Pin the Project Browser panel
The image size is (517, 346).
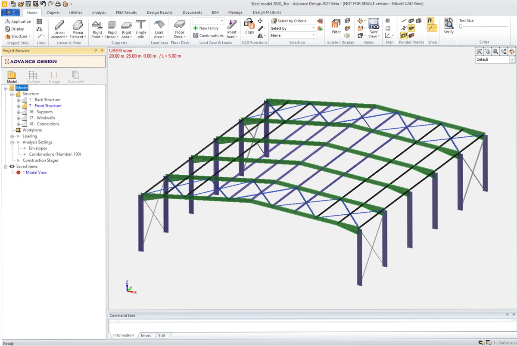coord(96,51)
